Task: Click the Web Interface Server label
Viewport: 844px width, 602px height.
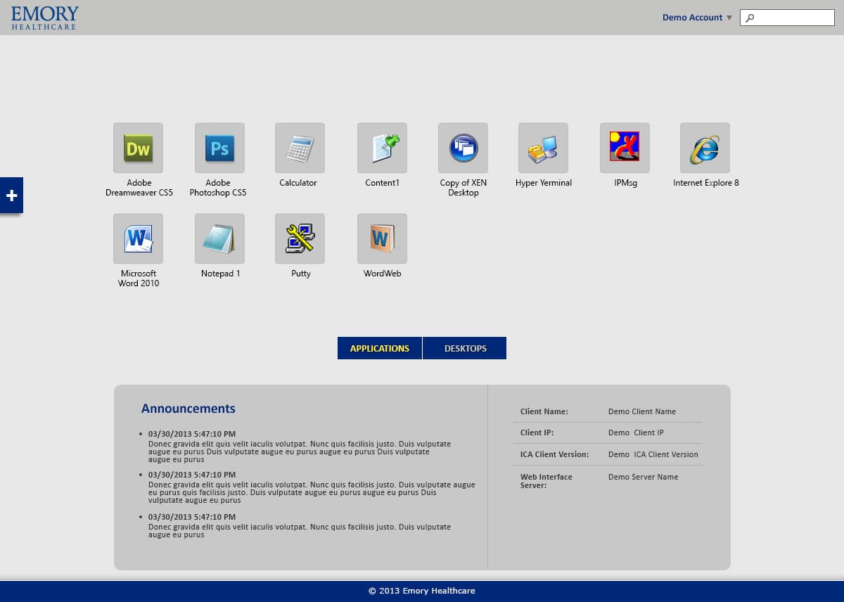Action: [x=546, y=481]
